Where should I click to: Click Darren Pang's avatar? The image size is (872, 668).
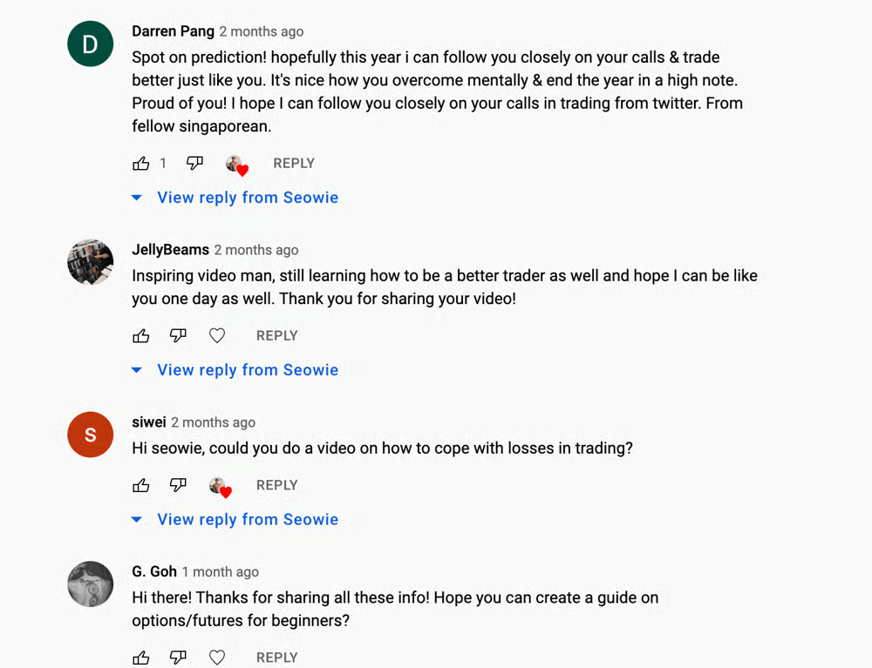pyautogui.click(x=91, y=44)
